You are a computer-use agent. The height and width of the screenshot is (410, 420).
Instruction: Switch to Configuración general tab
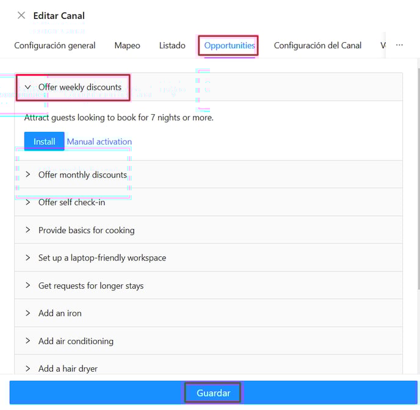tap(55, 45)
